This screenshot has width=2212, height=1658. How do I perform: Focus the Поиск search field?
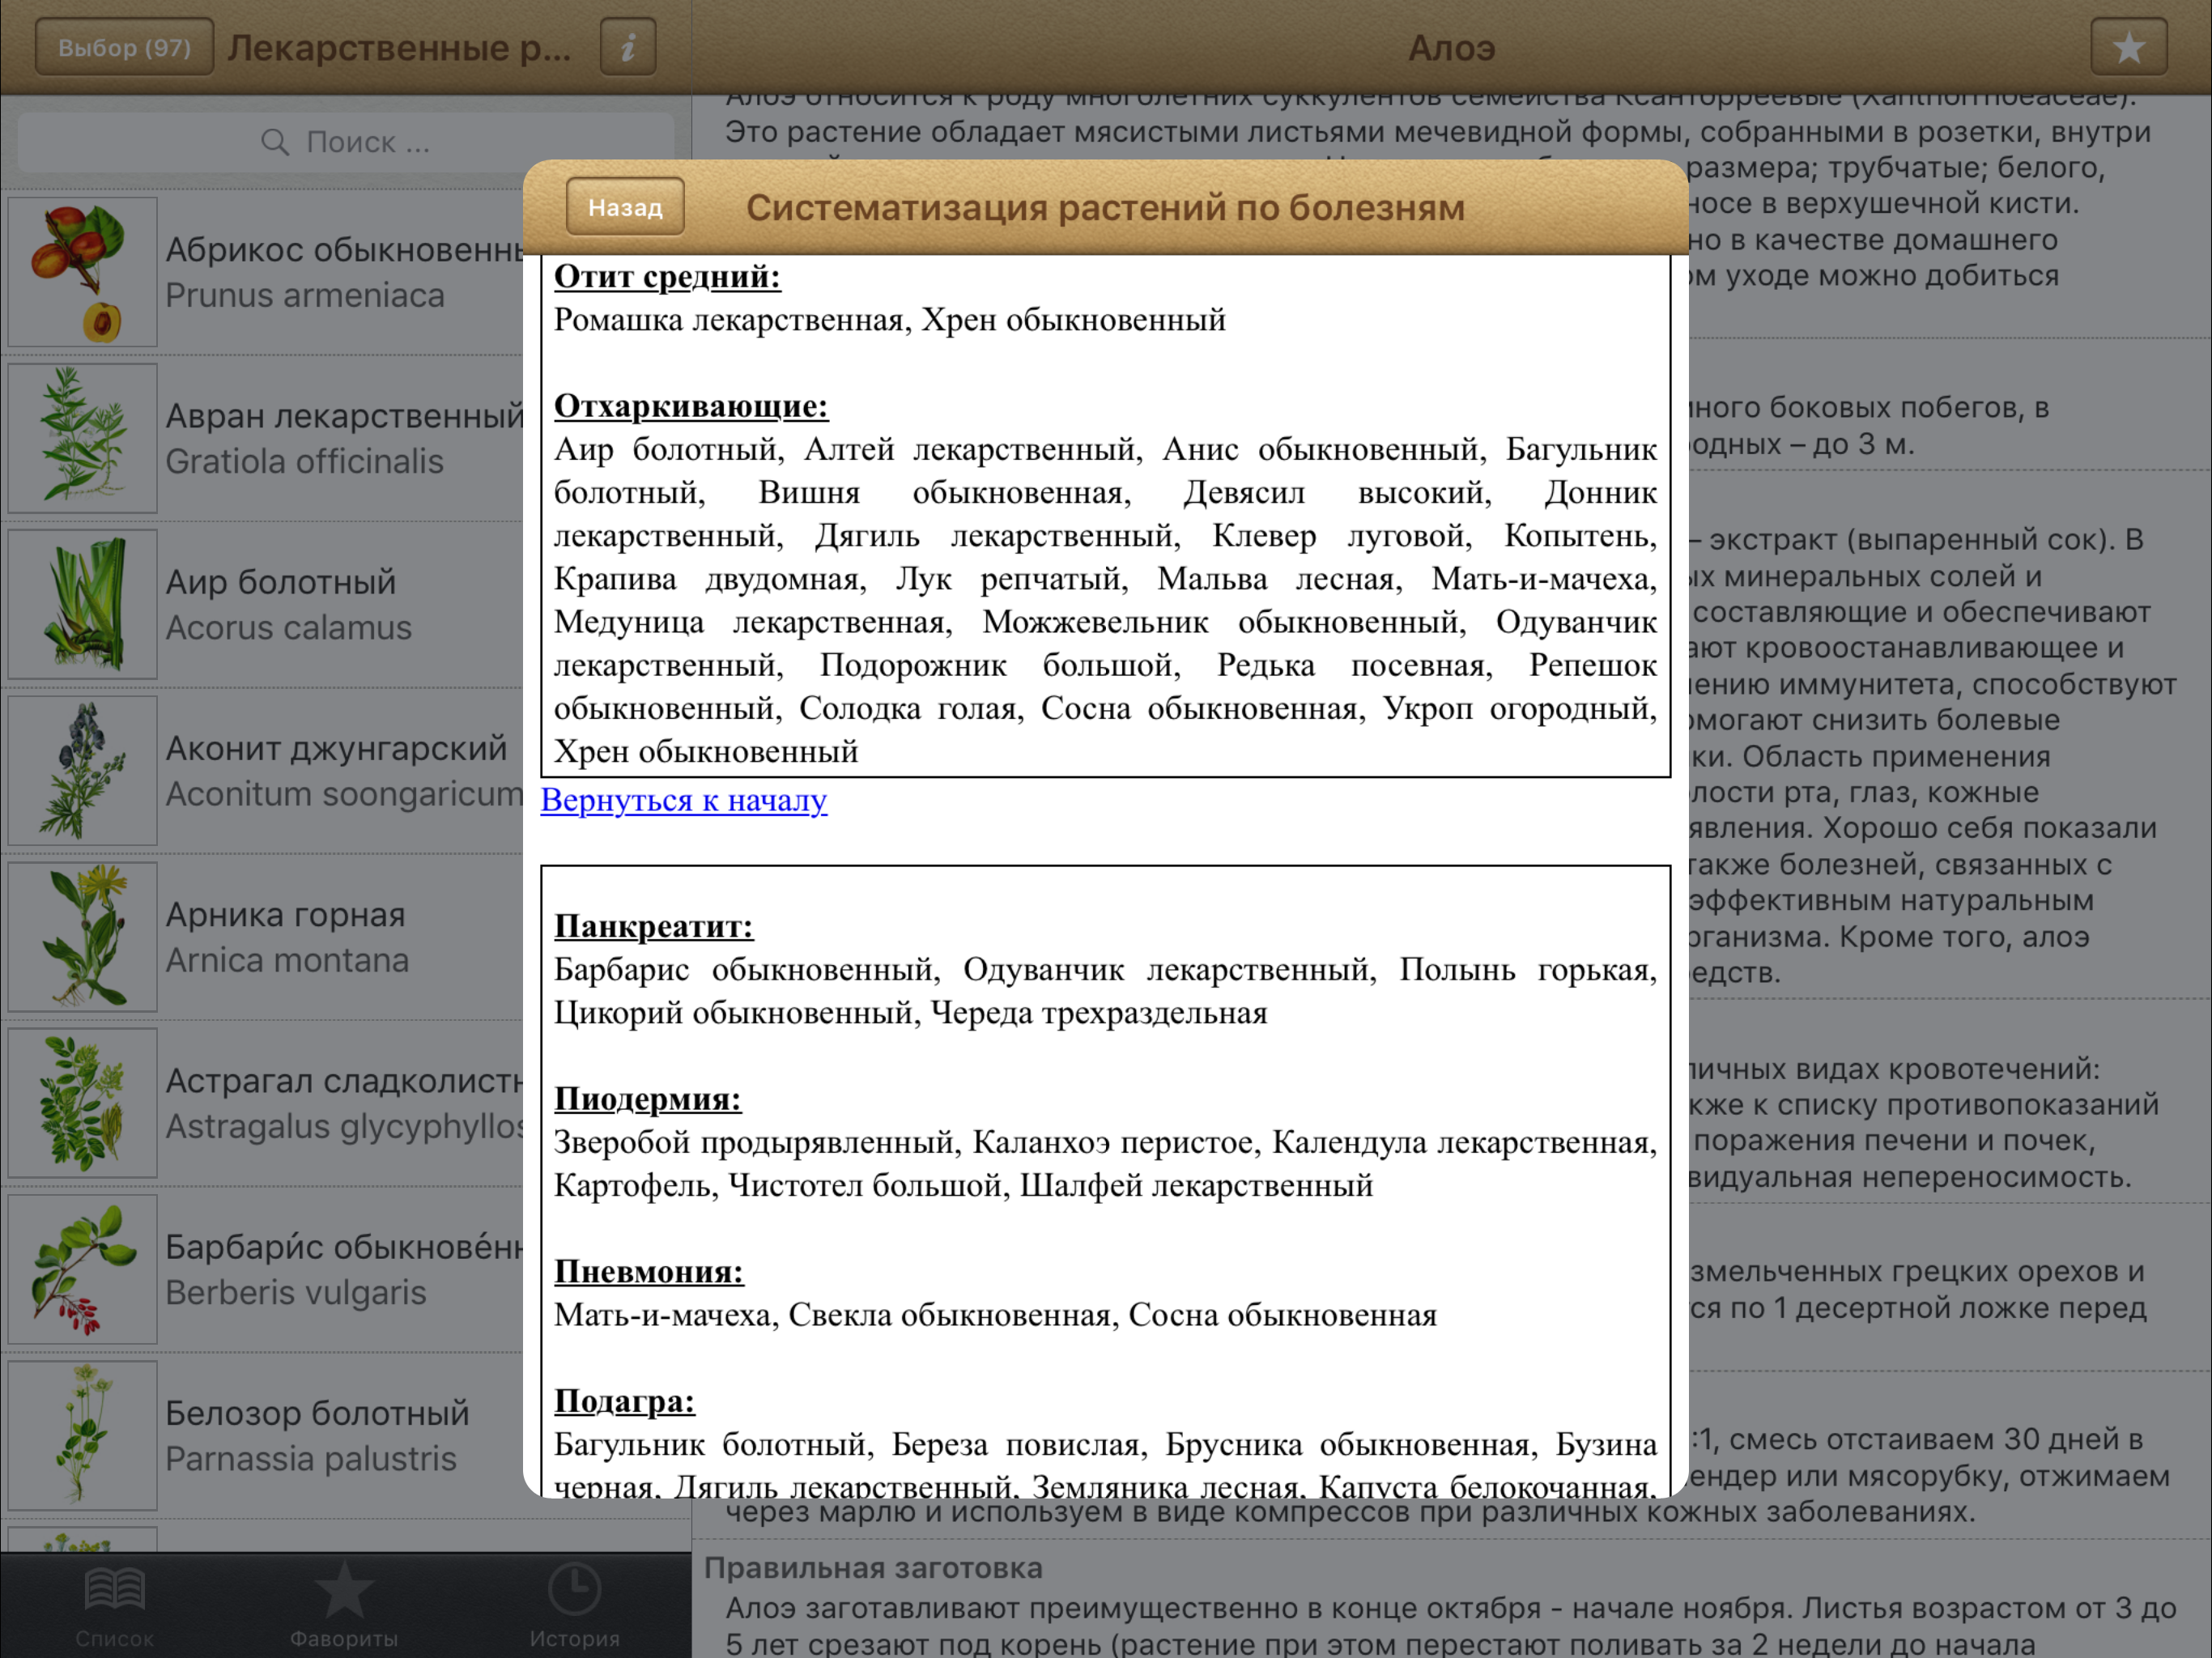(346, 142)
